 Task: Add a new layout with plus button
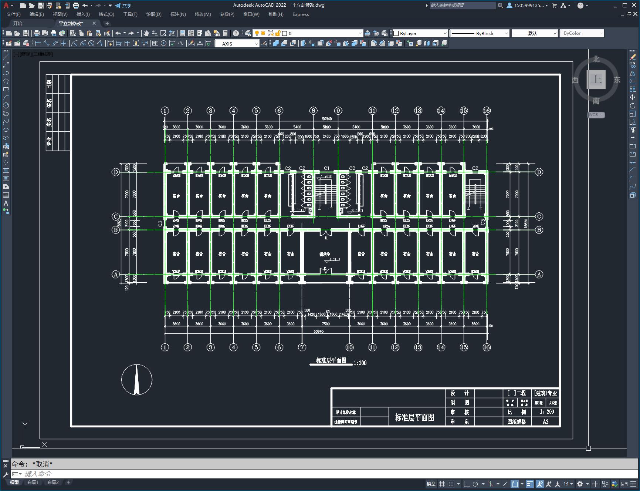69,482
